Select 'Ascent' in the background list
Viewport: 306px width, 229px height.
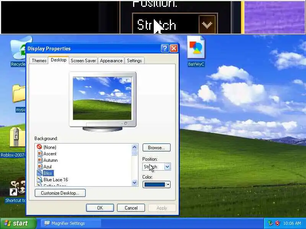50,154
